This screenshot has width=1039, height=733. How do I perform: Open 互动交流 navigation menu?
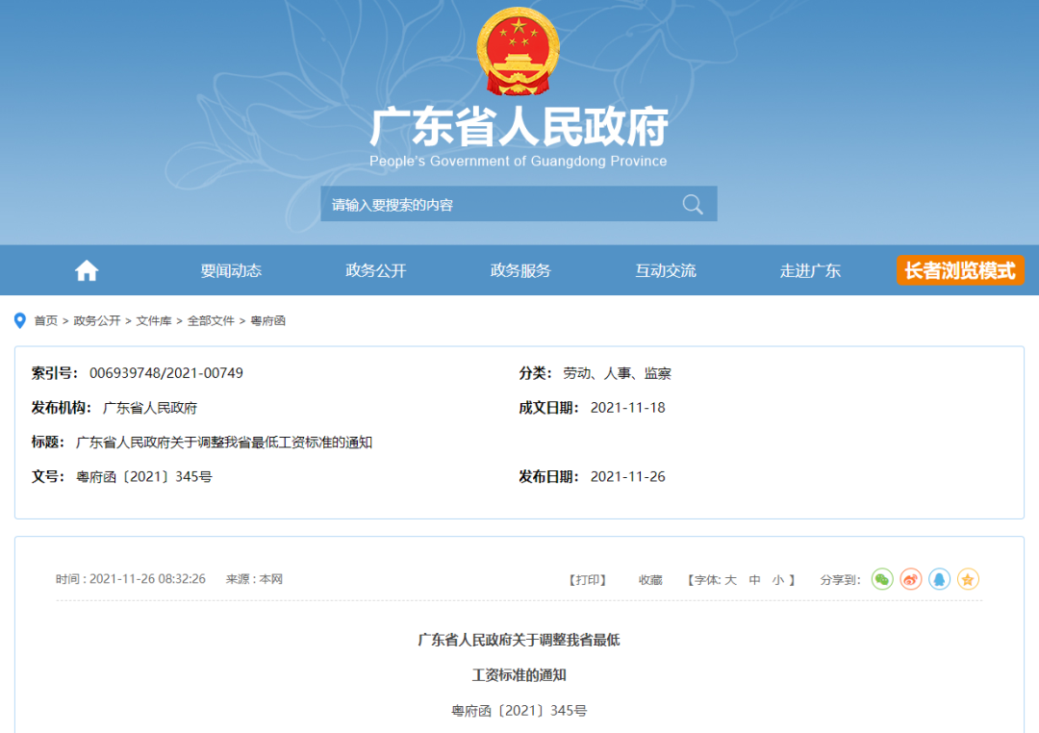coord(666,270)
